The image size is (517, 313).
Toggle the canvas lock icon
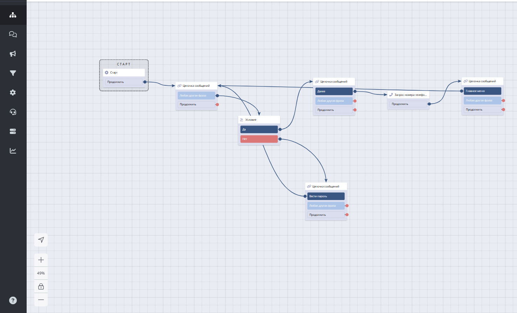pos(41,286)
